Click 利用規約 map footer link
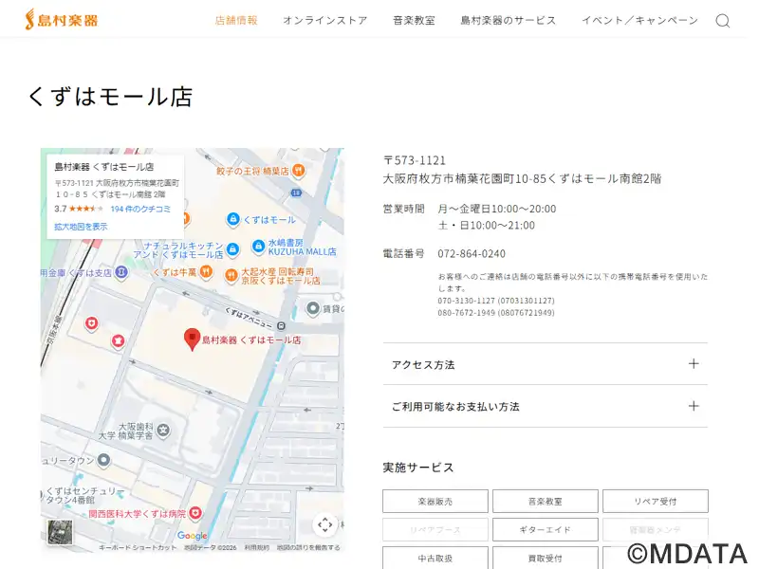 tap(256, 548)
